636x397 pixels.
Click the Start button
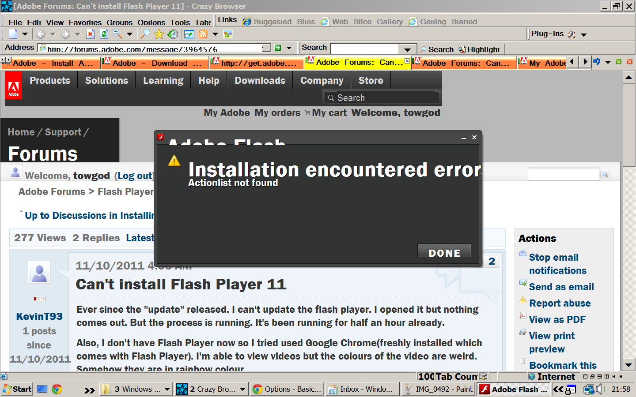coord(17,389)
